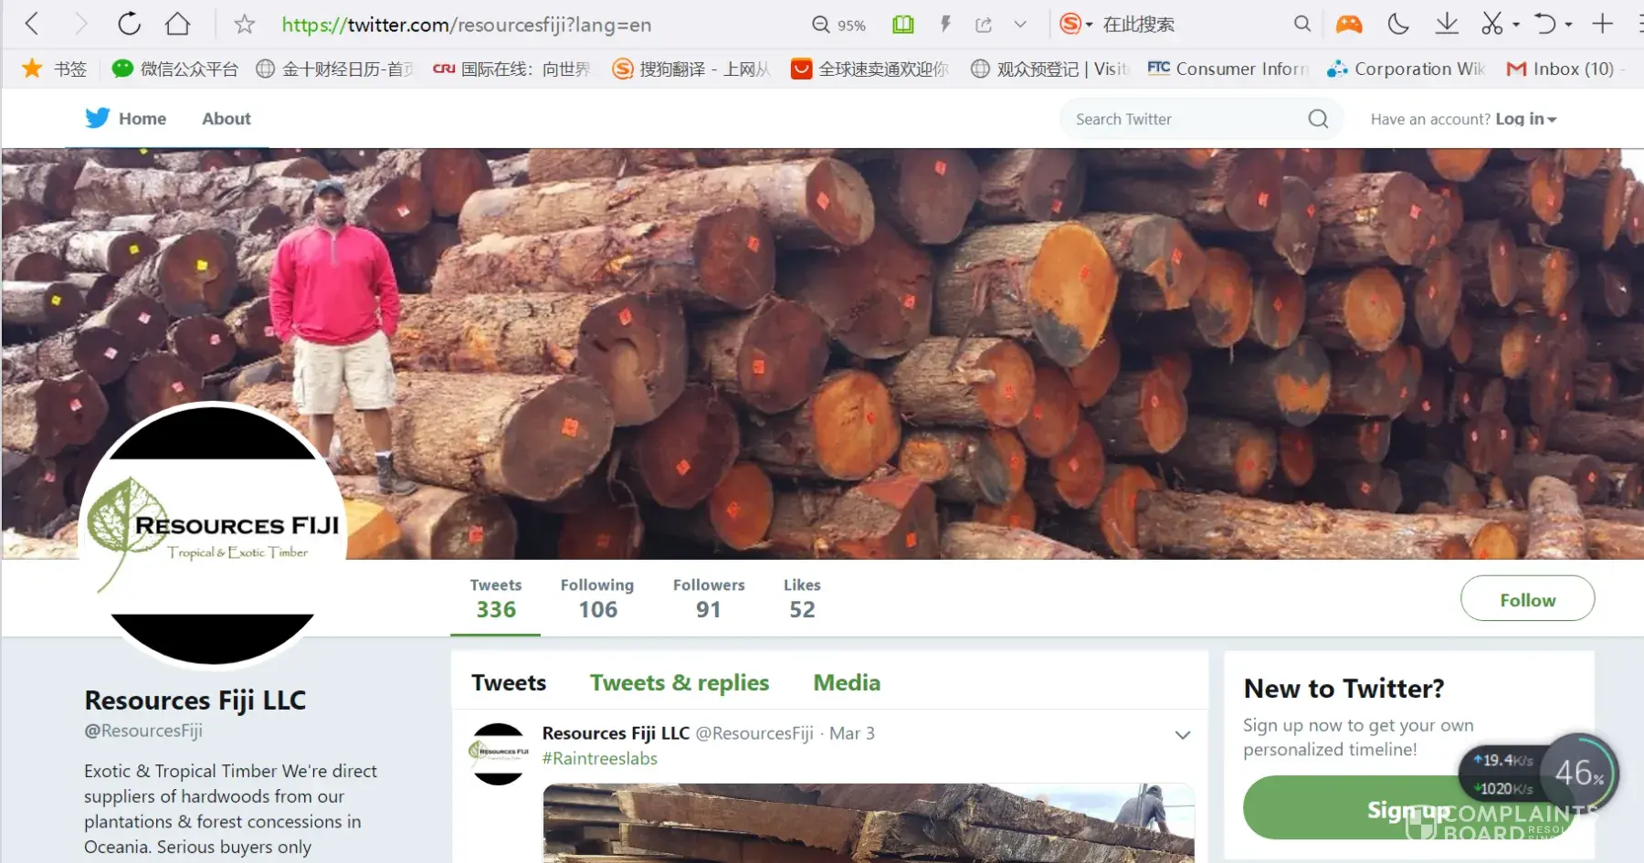Screen dimensions: 1644x863
Task: Click the address bar URL
Action: tap(467, 25)
